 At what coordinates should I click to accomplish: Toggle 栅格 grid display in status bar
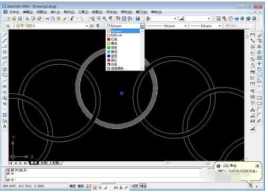pos(81,186)
